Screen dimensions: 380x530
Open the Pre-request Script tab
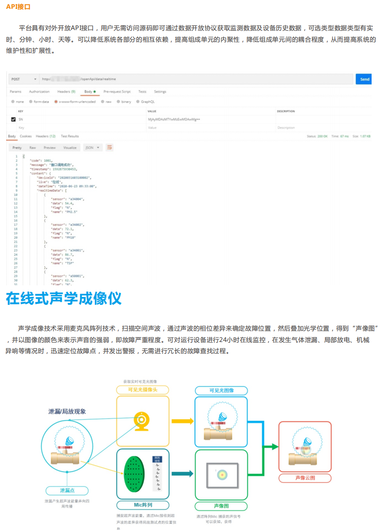(x=117, y=92)
